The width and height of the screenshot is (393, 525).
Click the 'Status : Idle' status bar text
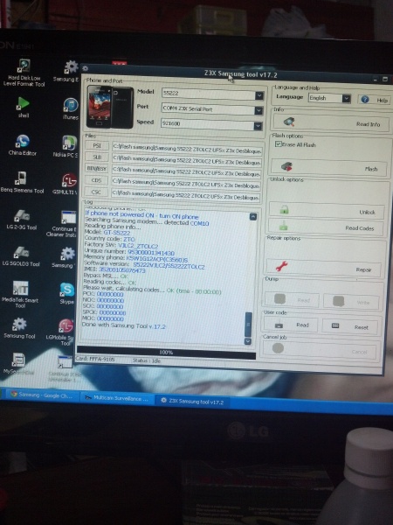pyautogui.click(x=147, y=360)
